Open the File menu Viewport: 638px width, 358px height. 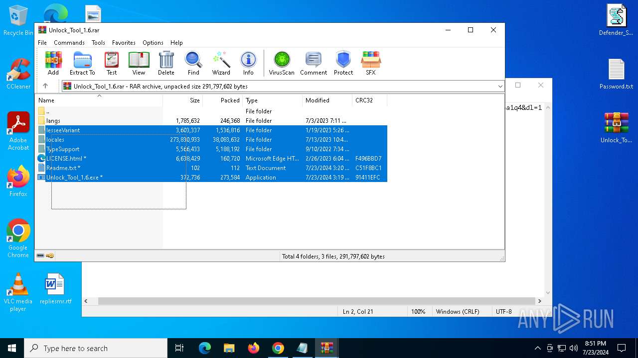coord(42,43)
